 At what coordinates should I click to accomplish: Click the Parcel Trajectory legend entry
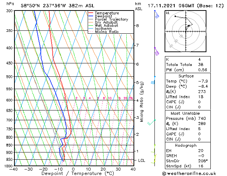(112, 19)
